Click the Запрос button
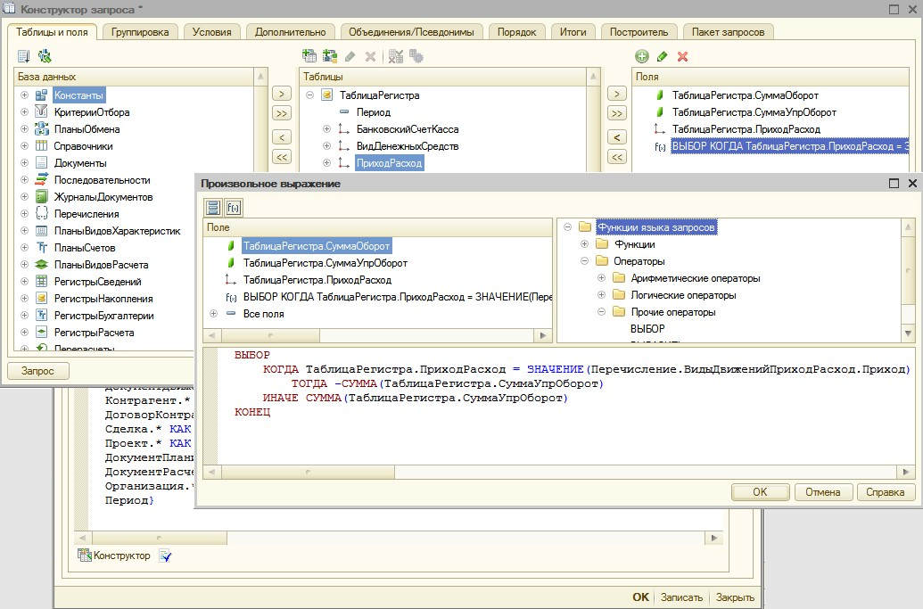 point(37,371)
